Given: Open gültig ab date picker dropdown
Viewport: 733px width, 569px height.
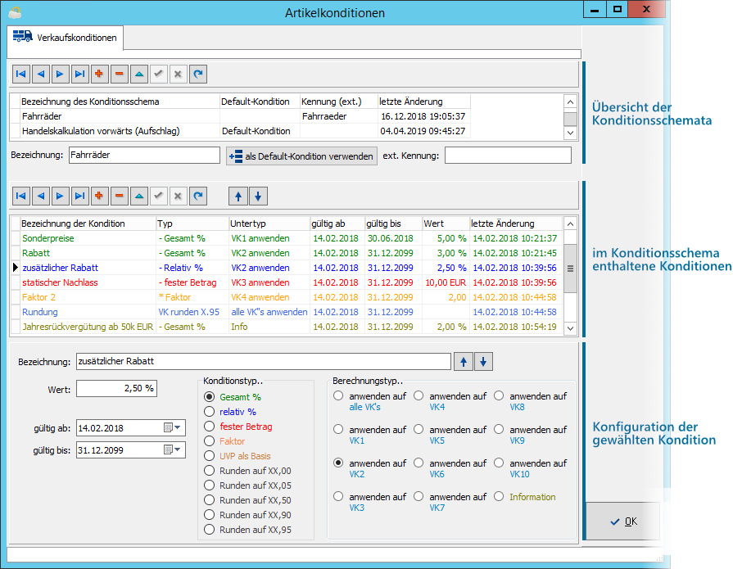Looking at the screenshot, I should 178,427.
